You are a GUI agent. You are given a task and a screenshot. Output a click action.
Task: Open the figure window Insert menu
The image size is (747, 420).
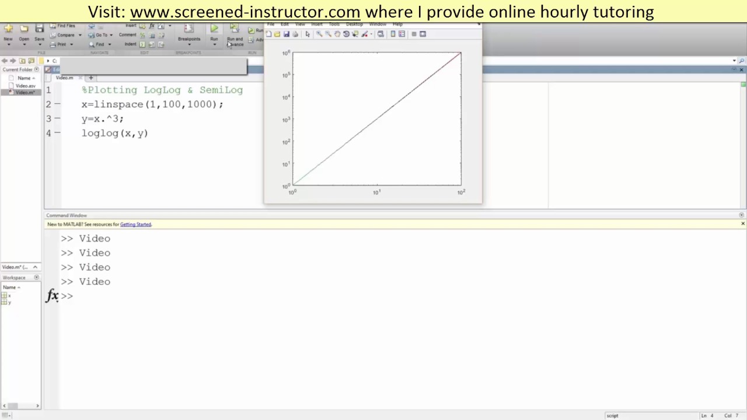pyautogui.click(x=317, y=24)
